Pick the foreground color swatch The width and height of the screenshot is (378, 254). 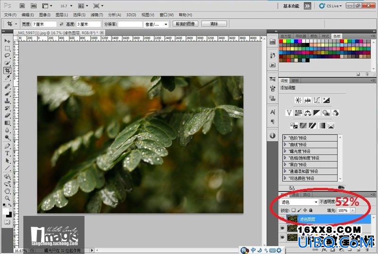click(6, 212)
